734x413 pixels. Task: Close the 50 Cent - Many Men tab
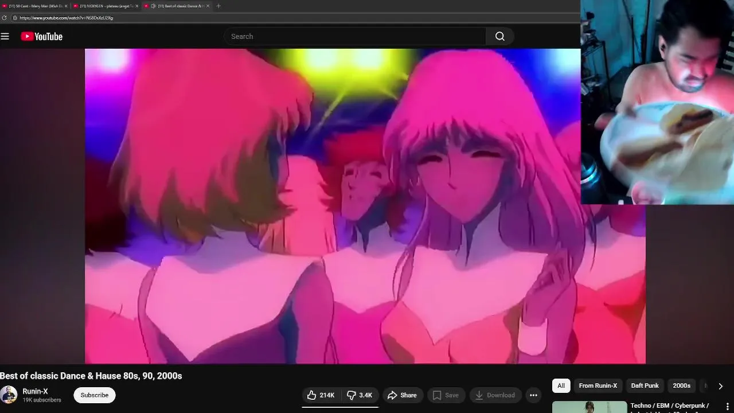[x=66, y=6]
